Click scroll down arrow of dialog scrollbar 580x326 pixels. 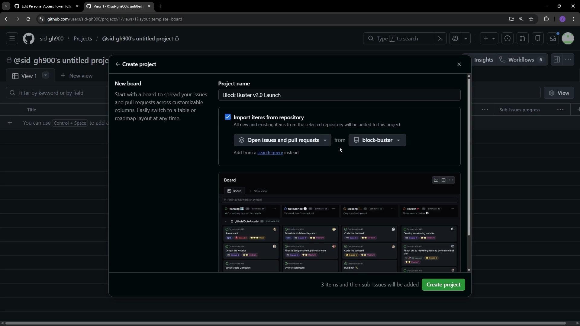coord(469,270)
